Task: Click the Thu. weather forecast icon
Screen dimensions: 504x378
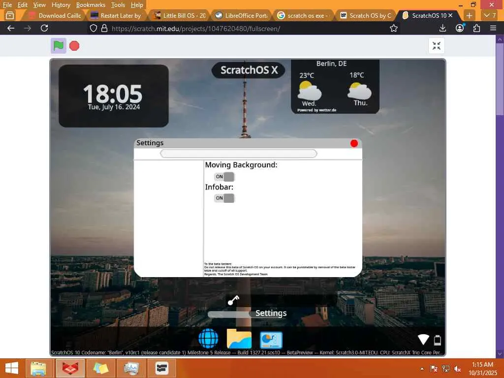Action: pyautogui.click(x=359, y=91)
